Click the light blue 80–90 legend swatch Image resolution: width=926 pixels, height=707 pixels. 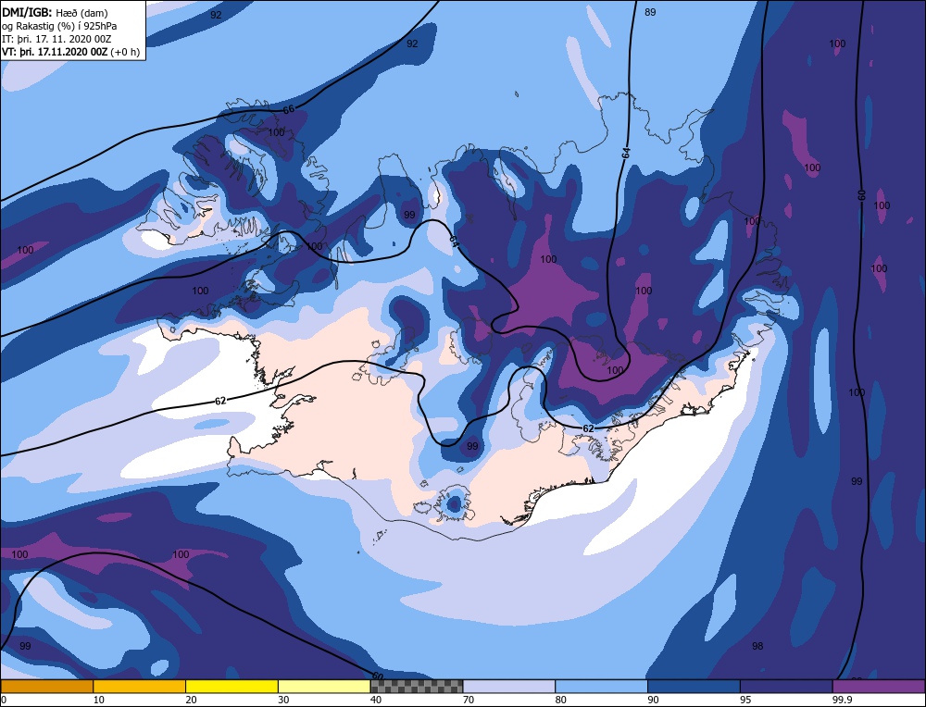coord(601,686)
